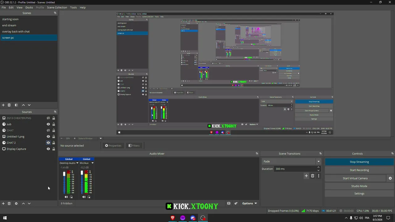Screen dimensions: 395x222
Task: Click Start Recording
Action: pyautogui.click(x=359, y=170)
